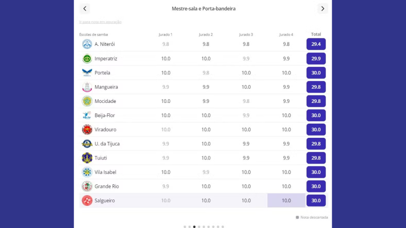Click the Beija-Flor hummingbird logo

tap(87, 116)
